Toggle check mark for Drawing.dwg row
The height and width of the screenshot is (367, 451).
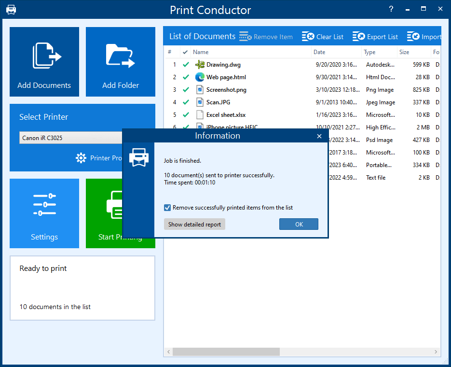click(186, 65)
